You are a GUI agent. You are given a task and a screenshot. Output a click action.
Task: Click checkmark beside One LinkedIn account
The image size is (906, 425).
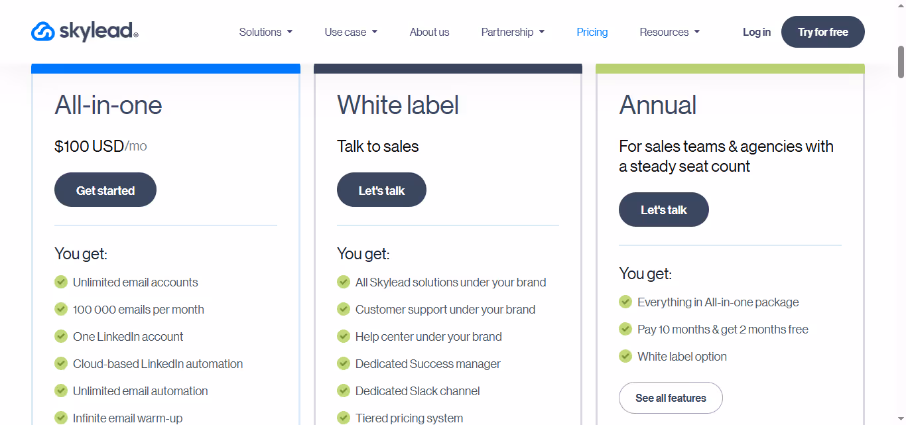click(x=60, y=336)
